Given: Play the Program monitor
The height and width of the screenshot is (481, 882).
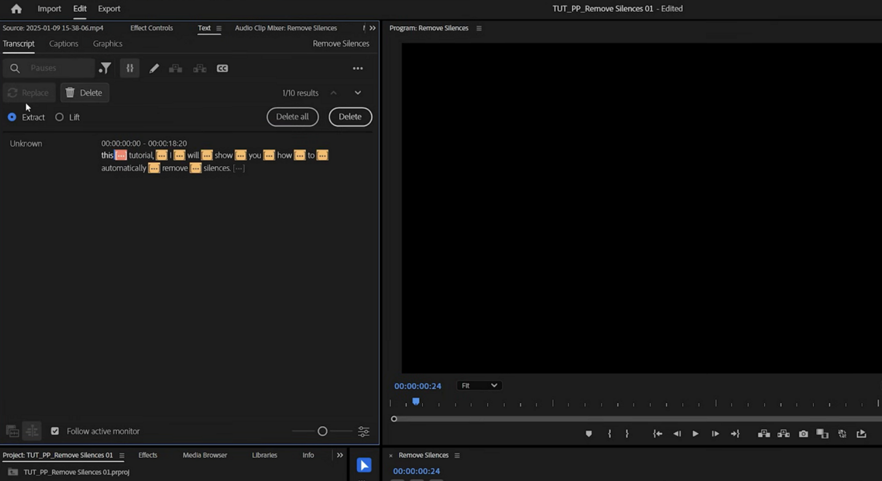Looking at the screenshot, I should point(695,434).
